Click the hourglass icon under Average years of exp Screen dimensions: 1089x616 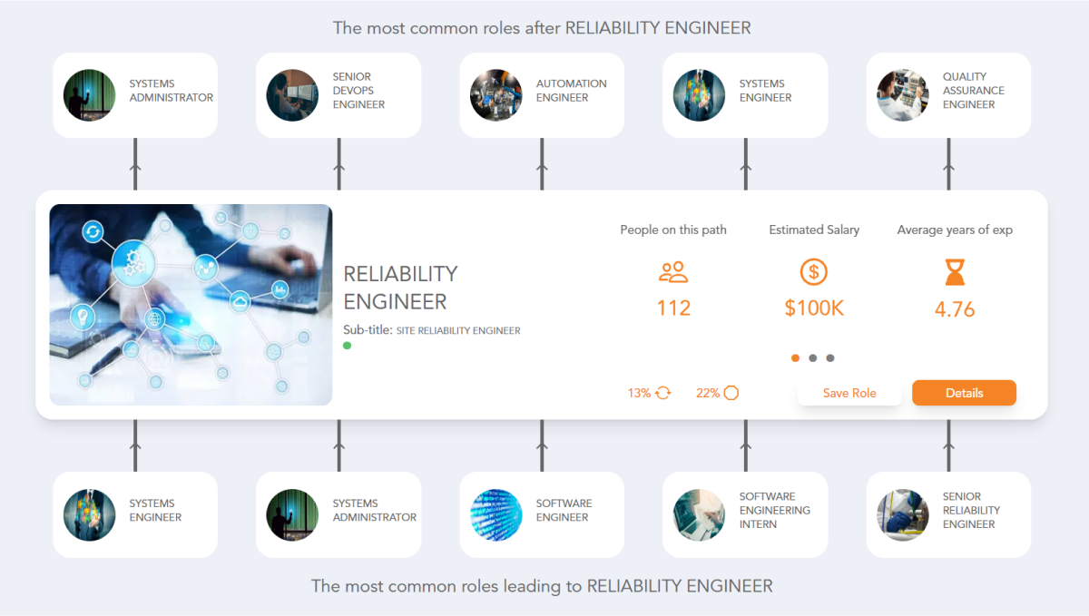click(x=954, y=271)
